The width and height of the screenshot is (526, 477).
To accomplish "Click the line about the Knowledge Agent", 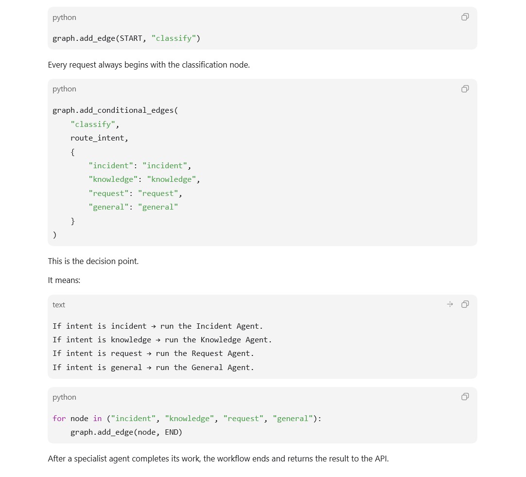I will click(162, 340).
